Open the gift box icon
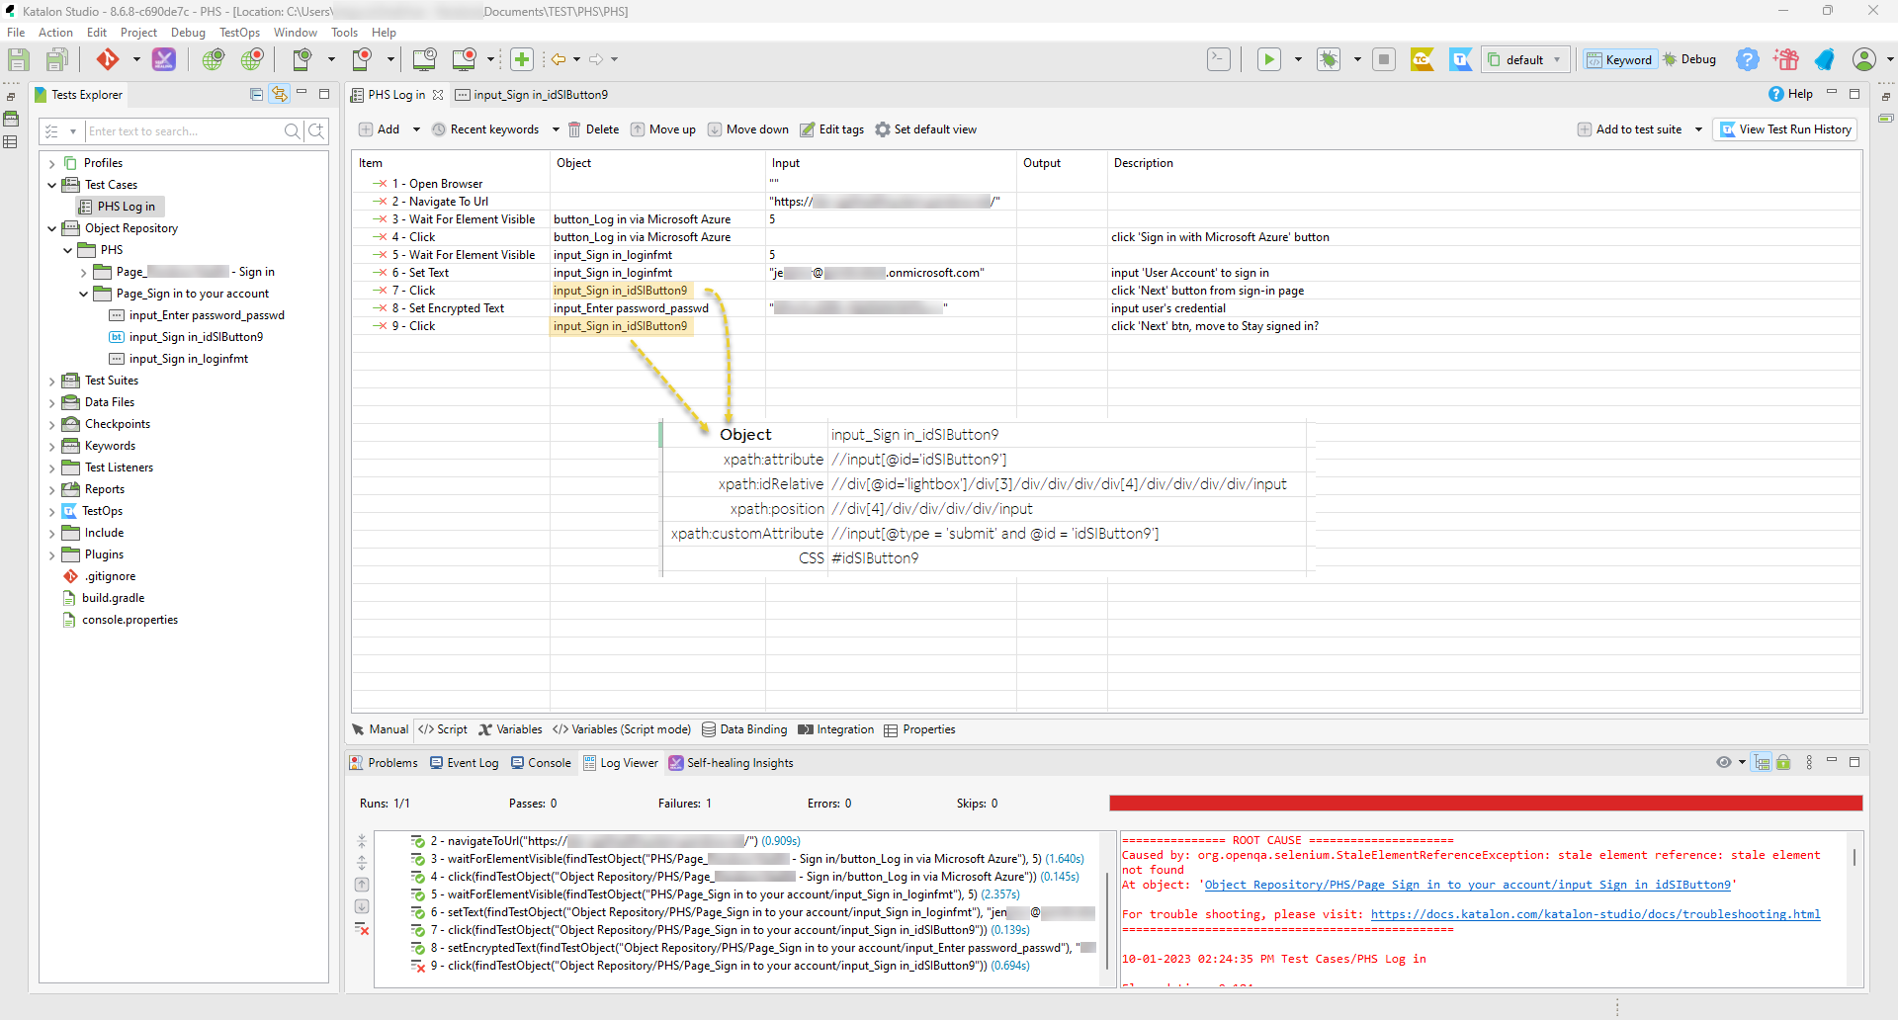Screen dimensions: 1898x1020 tap(1786, 59)
